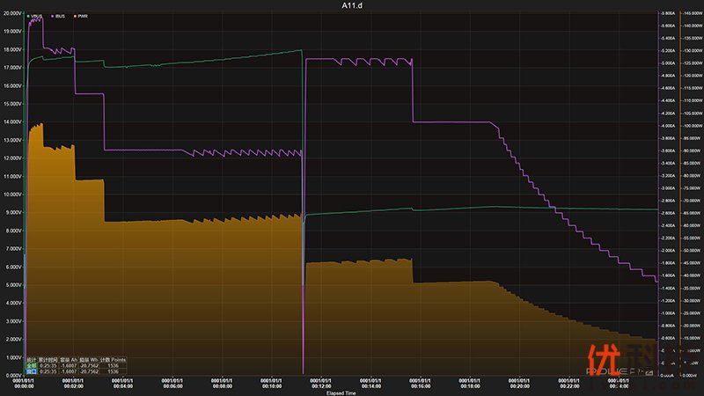Click the 容量 Ah column header
The image size is (704, 396).
pyautogui.click(x=68, y=359)
